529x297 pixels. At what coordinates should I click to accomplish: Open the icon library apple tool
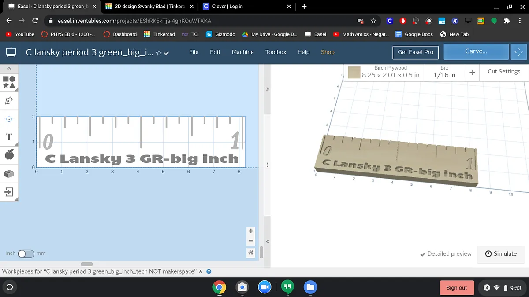[9, 155]
